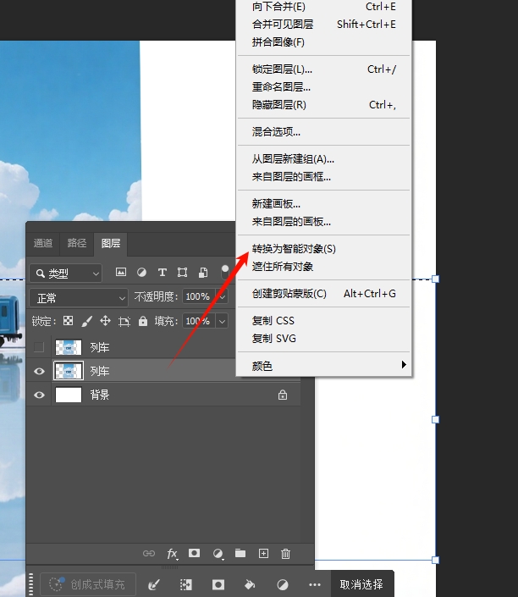Show the hidden top 列车 layer

coord(39,347)
